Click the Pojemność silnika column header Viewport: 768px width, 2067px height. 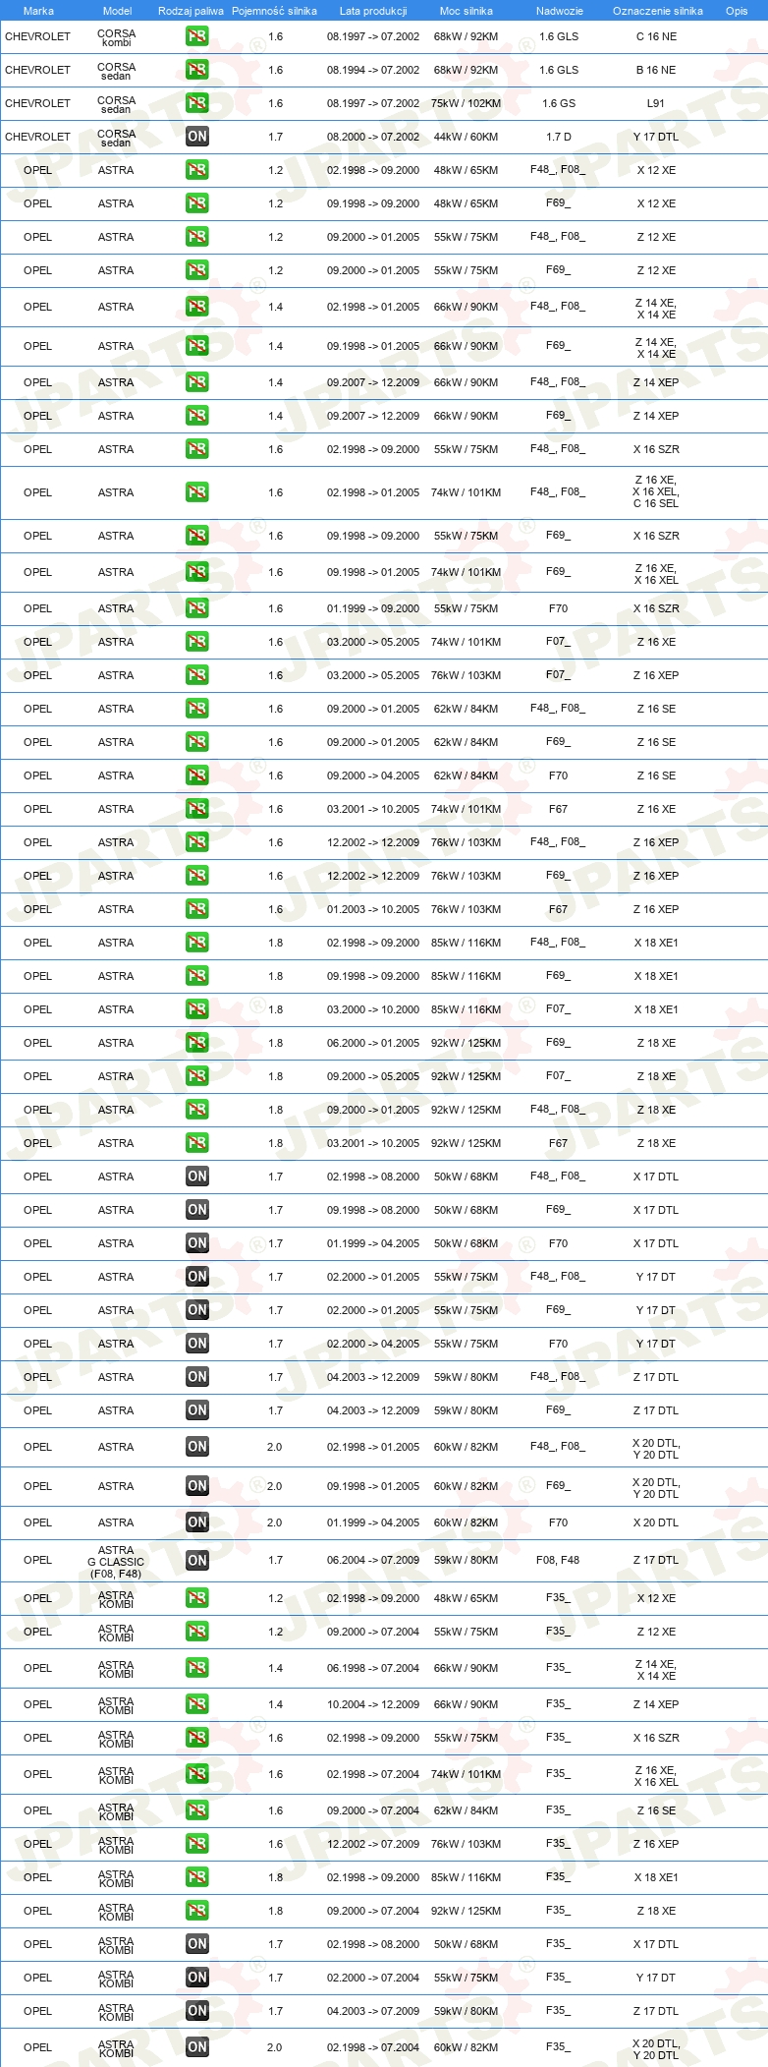click(x=274, y=11)
